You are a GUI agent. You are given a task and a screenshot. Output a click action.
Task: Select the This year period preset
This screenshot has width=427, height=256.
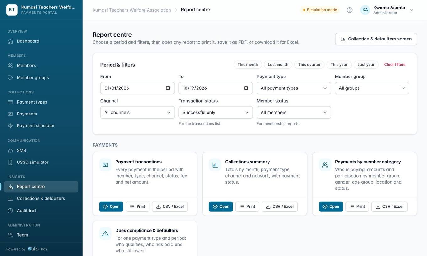point(339,65)
